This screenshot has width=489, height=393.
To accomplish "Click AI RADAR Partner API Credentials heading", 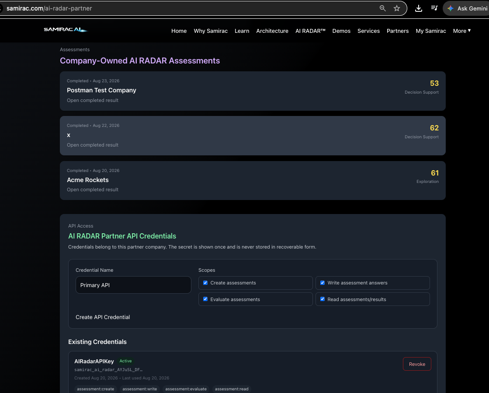I will pyautogui.click(x=122, y=236).
